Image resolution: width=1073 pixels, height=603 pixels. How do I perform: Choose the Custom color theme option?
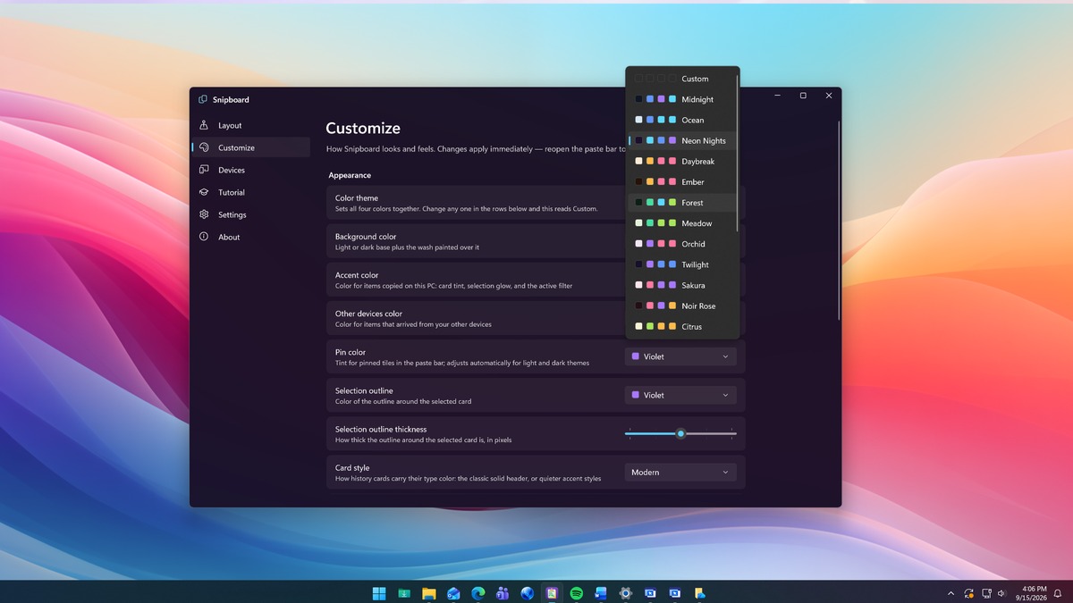point(681,79)
